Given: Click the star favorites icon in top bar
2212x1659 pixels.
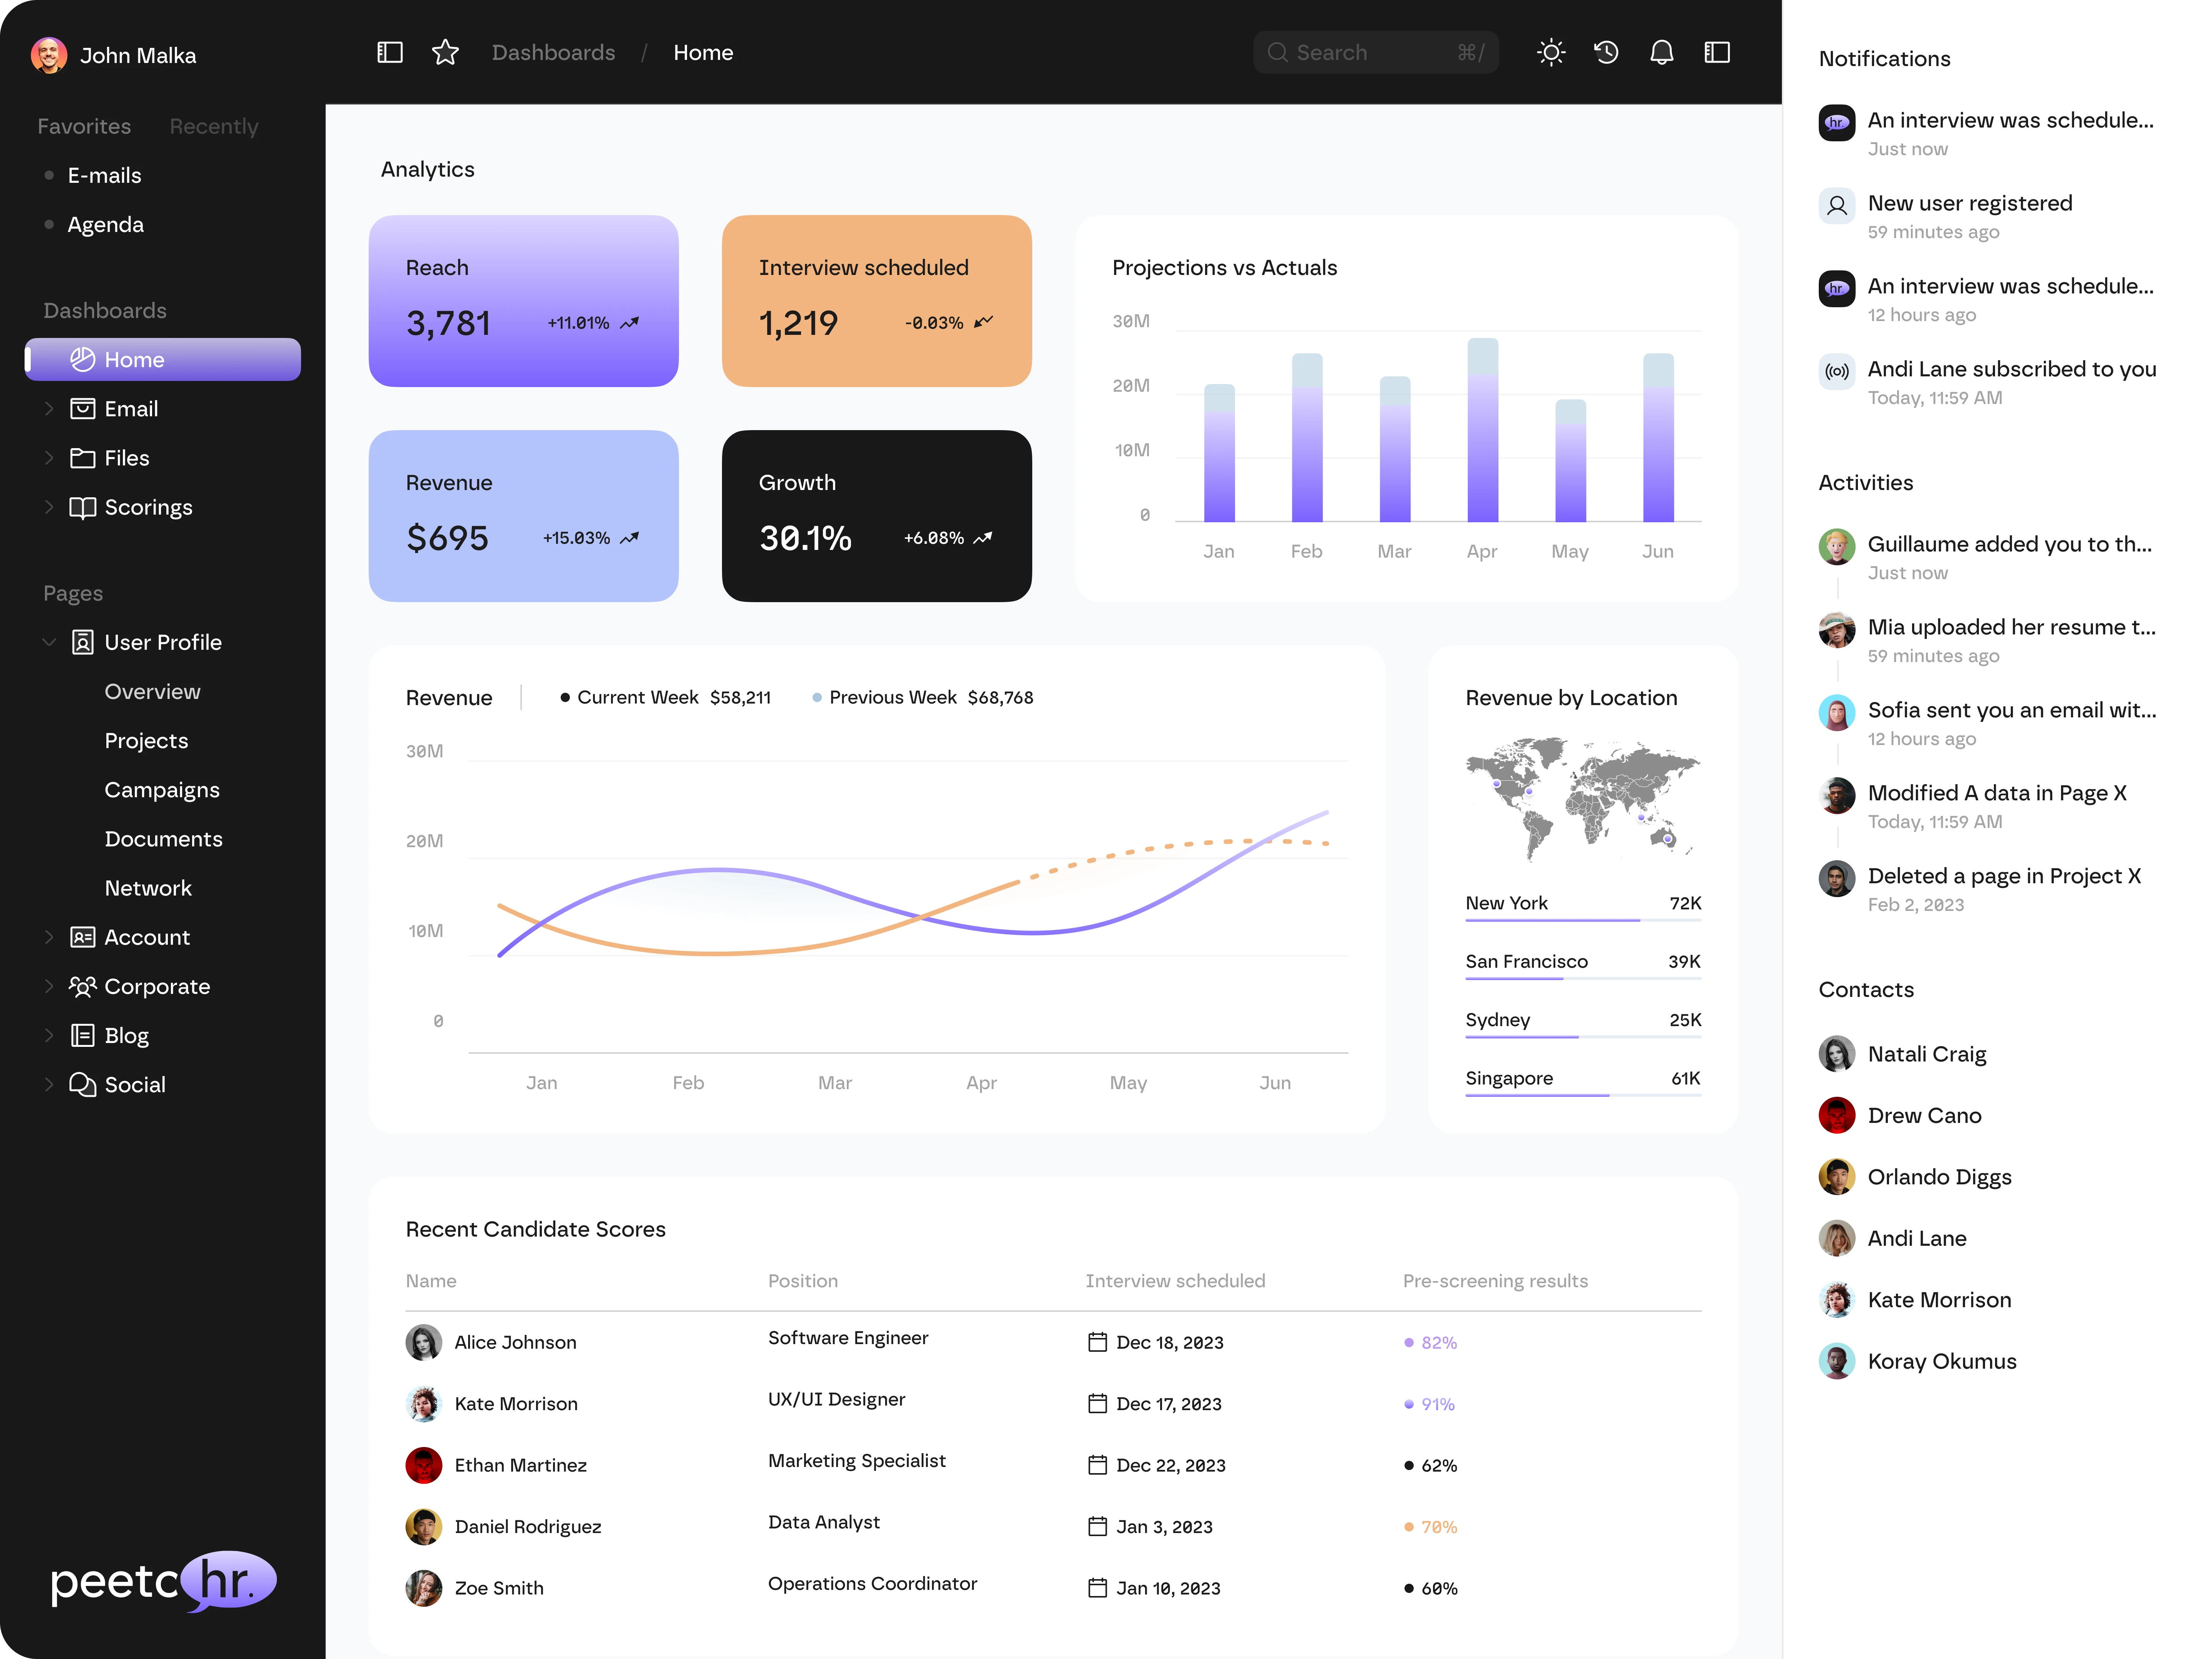Looking at the screenshot, I should pos(445,52).
